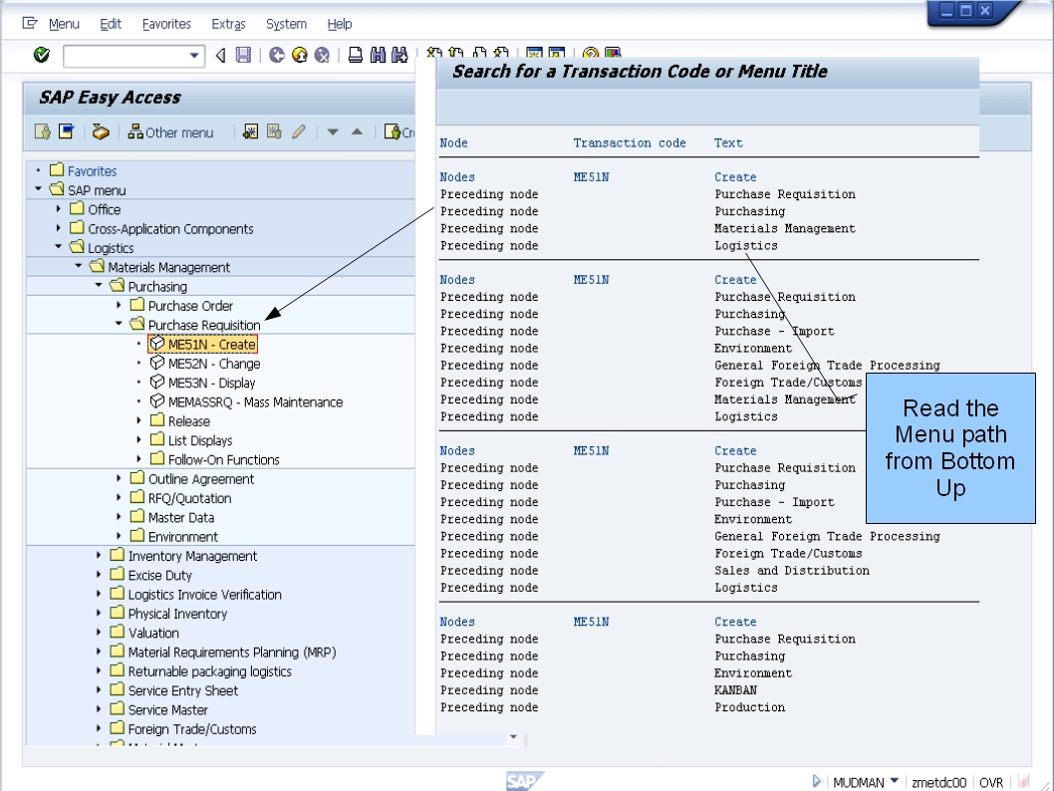Open the Edit menu

111,24
